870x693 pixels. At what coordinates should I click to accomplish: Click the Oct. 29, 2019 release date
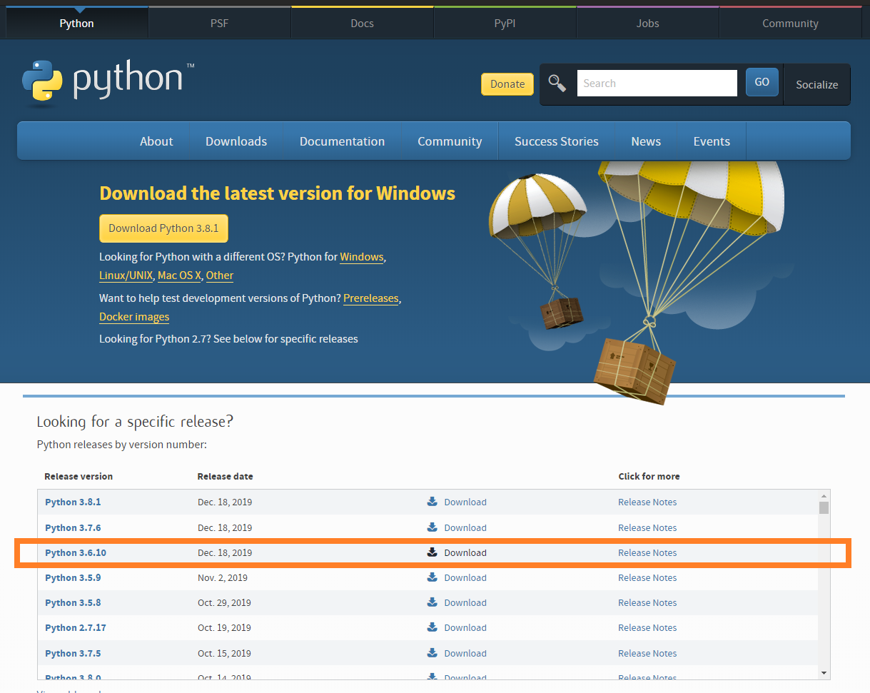point(224,602)
